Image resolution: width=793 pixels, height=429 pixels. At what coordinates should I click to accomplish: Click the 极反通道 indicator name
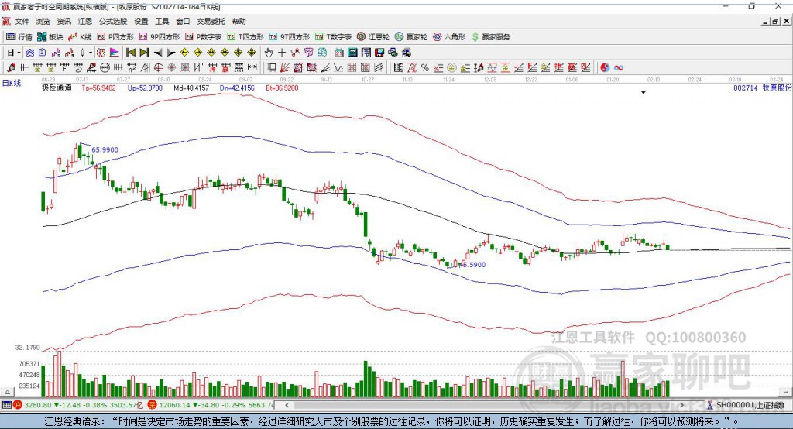pos(57,88)
